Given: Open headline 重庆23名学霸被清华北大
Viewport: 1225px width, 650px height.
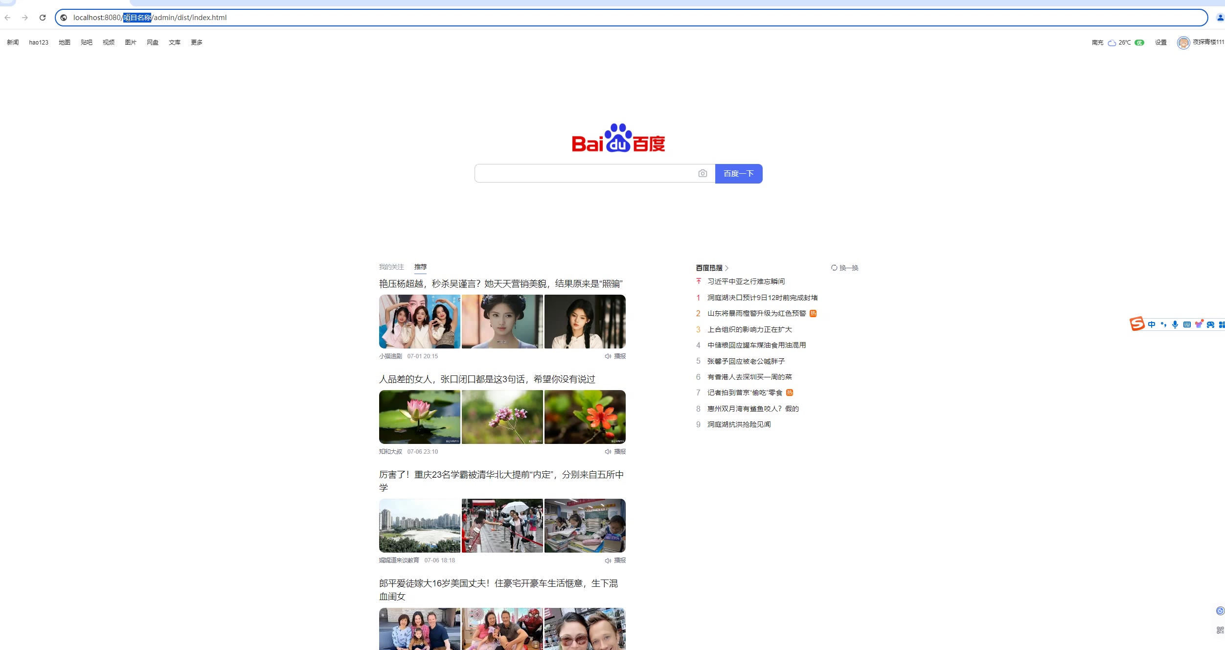Looking at the screenshot, I should click(x=501, y=481).
